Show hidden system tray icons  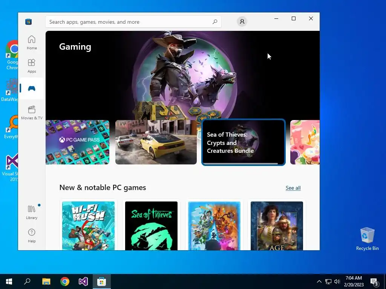pos(319,281)
